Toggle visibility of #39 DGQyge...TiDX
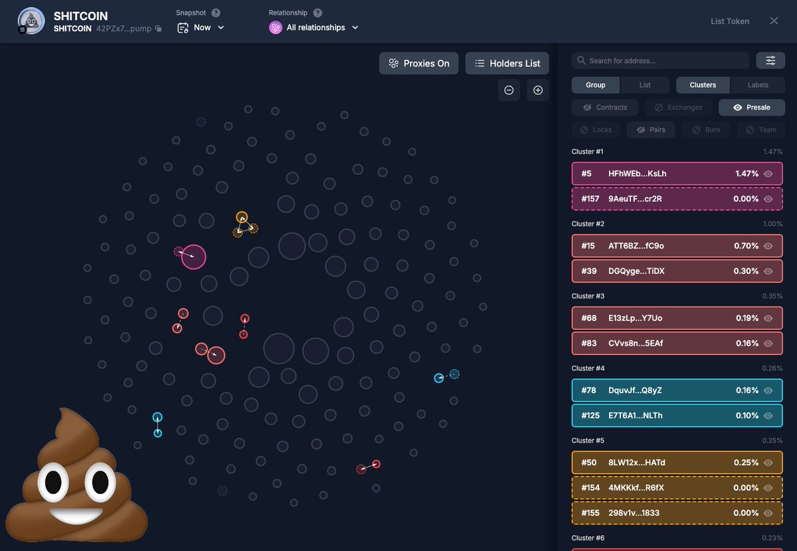Image resolution: width=797 pixels, height=551 pixels. (768, 271)
